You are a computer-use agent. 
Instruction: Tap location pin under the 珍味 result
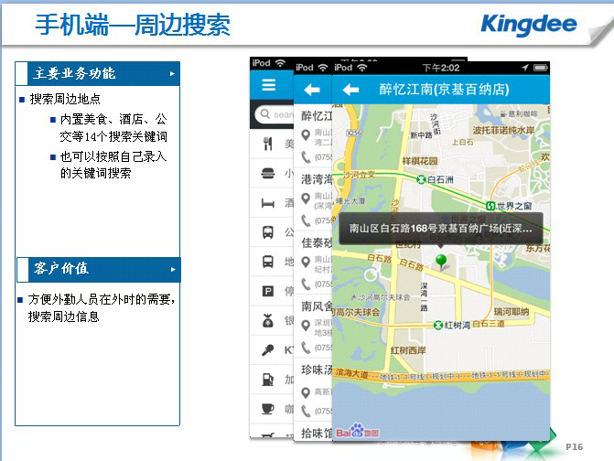pos(306,392)
